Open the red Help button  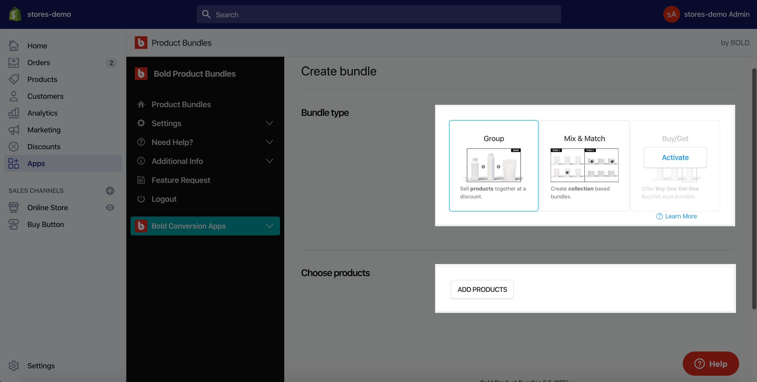pos(711,364)
